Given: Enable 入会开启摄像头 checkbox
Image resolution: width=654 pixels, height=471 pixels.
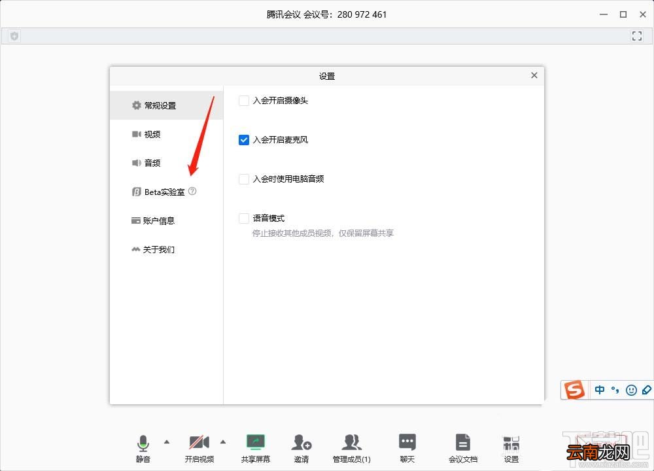Looking at the screenshot, I should click(243, 101).
